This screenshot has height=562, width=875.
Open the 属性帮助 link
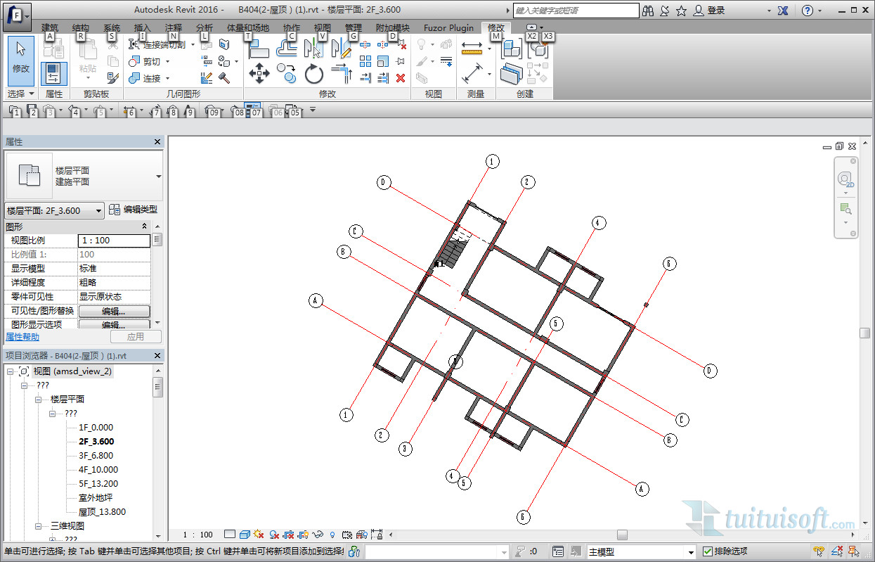coord(22,337)
